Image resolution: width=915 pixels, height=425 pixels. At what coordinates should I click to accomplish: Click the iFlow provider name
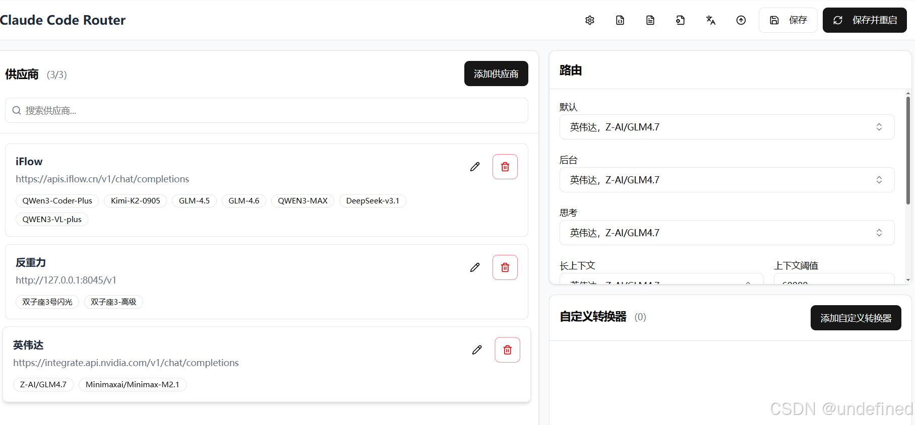pos(29,162)
